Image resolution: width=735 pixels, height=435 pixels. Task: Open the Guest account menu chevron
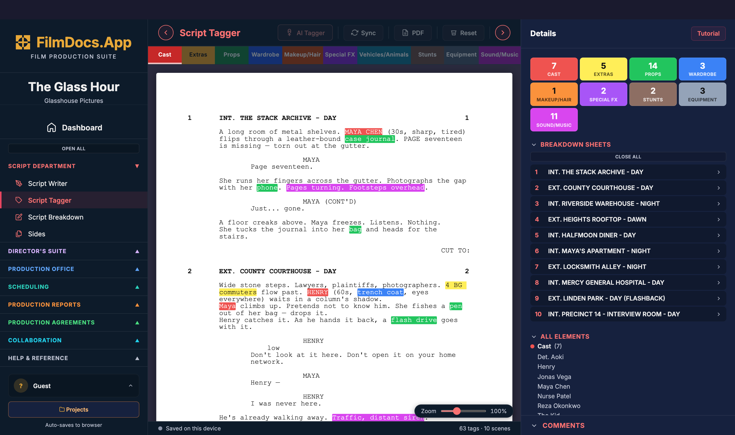point(131,386)
